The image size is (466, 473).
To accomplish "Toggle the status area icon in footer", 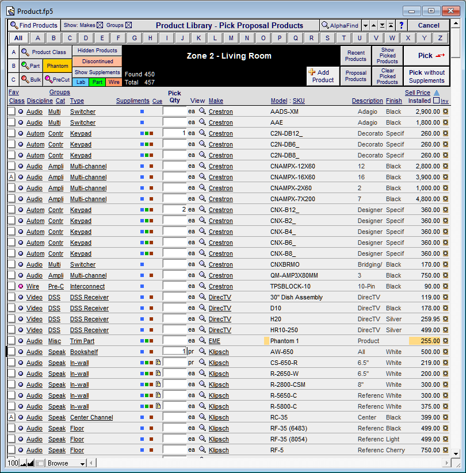I will tap(40, 463).
